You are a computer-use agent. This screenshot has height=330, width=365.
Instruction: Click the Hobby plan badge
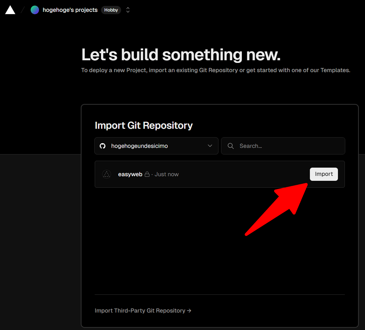click(111, 10)
